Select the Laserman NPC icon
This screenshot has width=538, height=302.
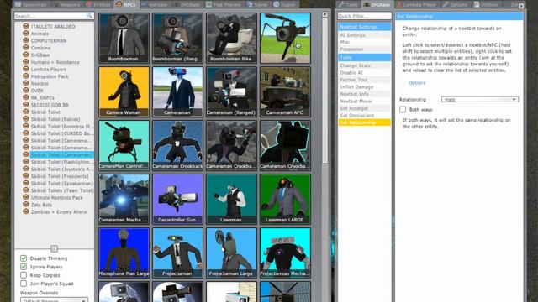[x=232, y=200]
